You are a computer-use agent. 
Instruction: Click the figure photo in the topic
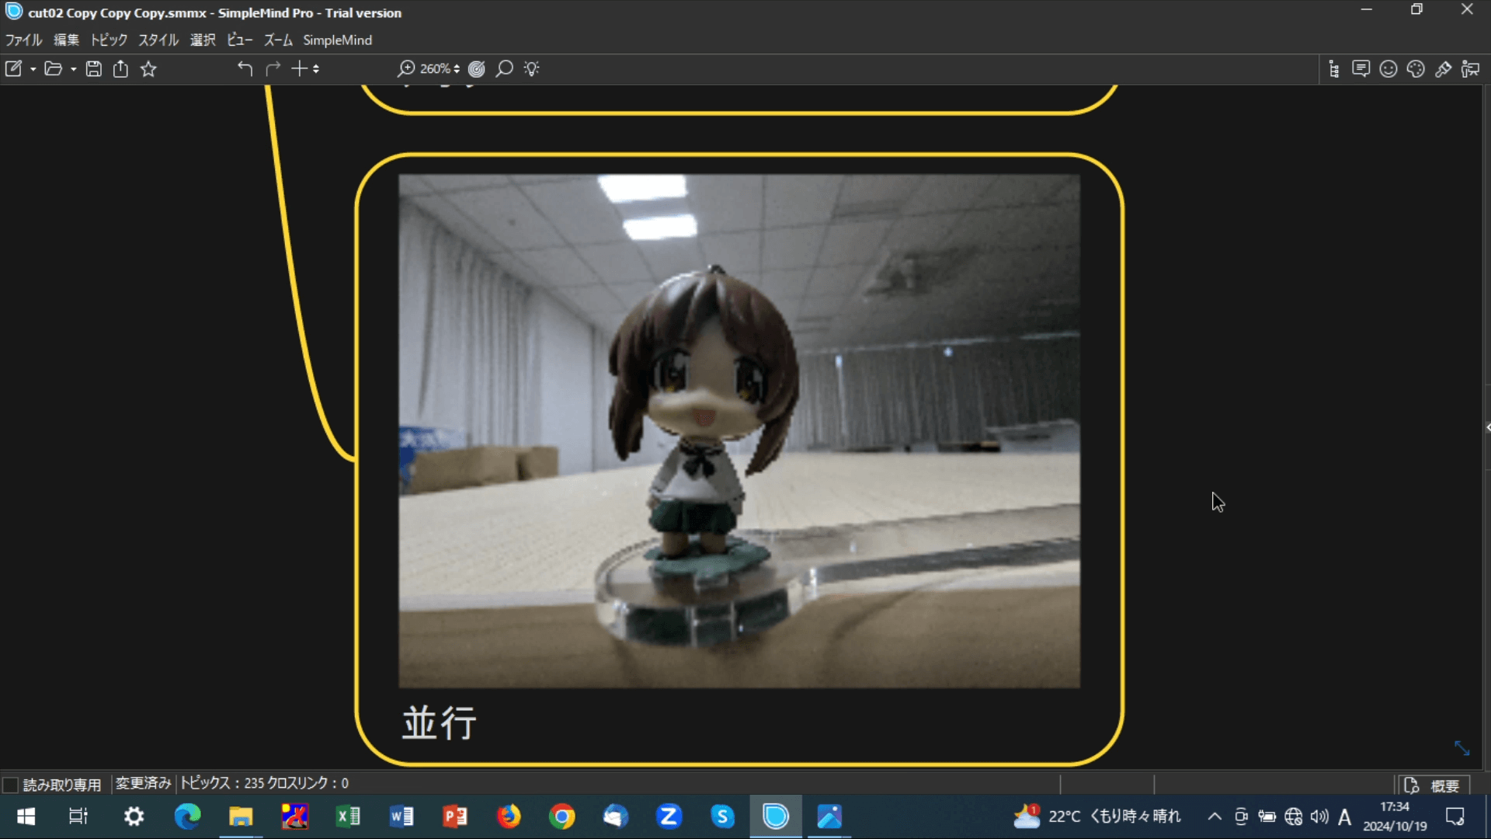(x=739, y=431)
